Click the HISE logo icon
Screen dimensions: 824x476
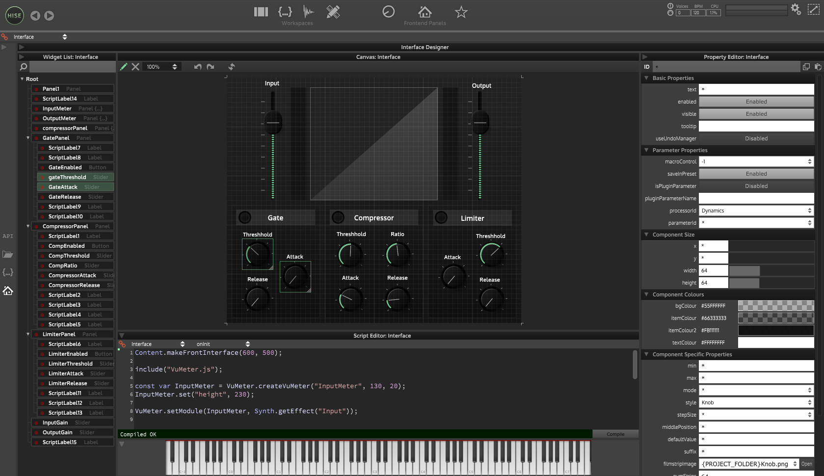pyautogui.click(x=14, y=15)
